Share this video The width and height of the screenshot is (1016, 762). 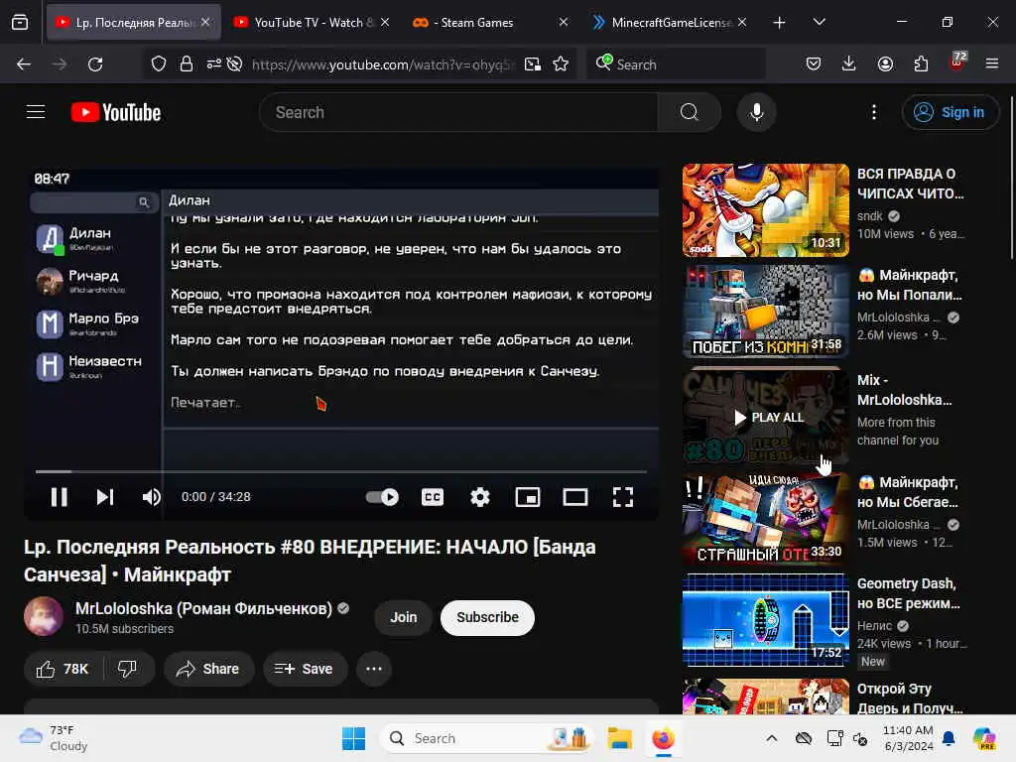[x=208, y=669]
